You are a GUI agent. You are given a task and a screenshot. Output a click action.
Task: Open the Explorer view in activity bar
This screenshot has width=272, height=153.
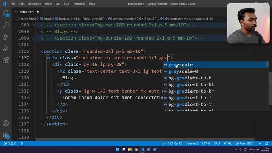click(x=6, y=13)
